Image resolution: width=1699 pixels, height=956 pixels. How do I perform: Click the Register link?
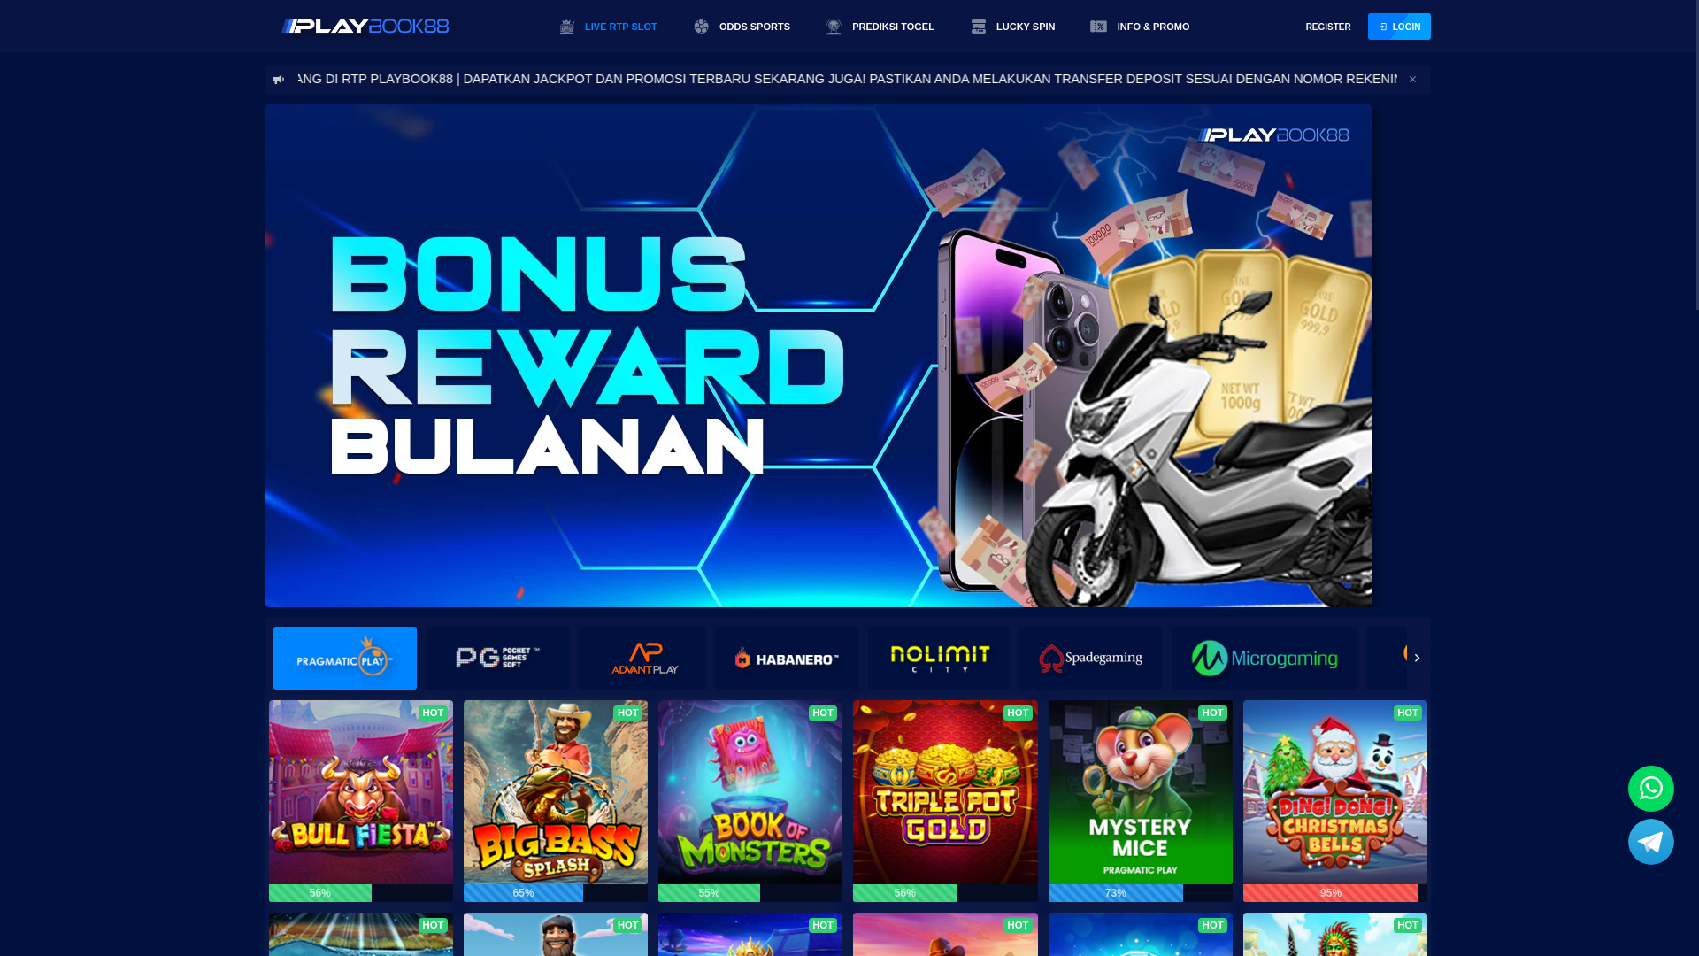pos(1327,27)
